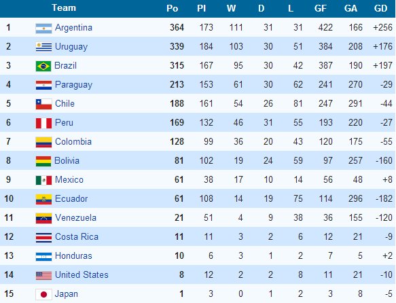The image size is (396, 303).
Task: Click the Chile flag icon
Action: [43, 104]
